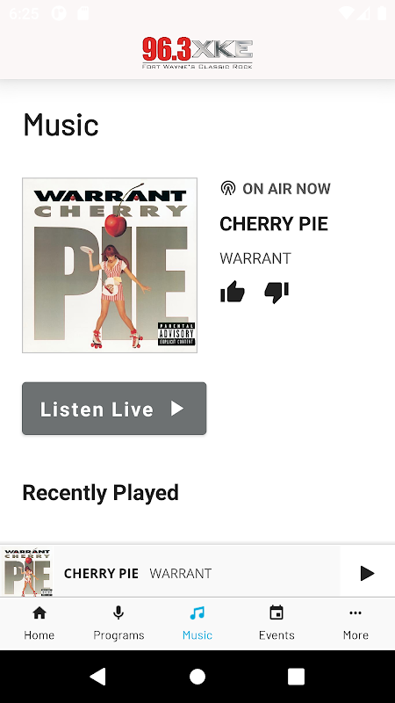Image resolution: width=395 pixels, height=703 pixels.
Task: Tap the WARRANT artist name
Action: tap(255, 258)
